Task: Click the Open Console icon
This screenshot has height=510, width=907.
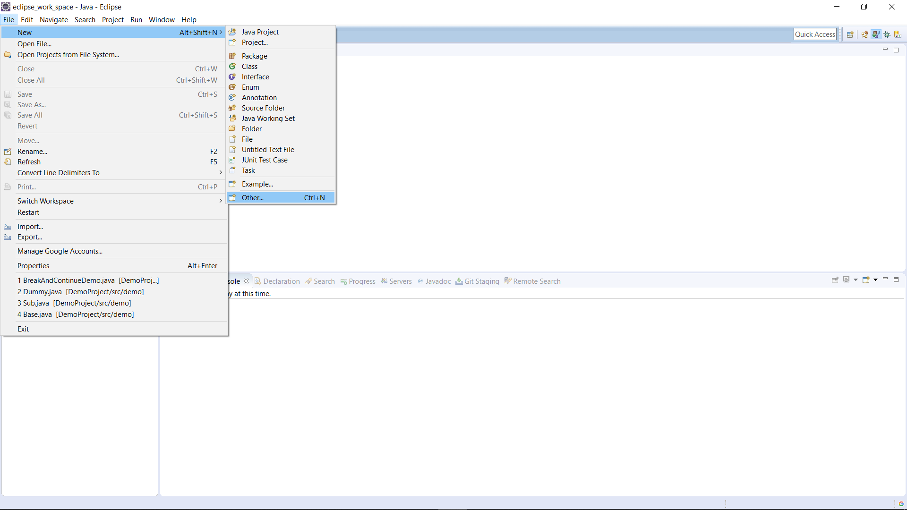Action: (x=865, y=280)
